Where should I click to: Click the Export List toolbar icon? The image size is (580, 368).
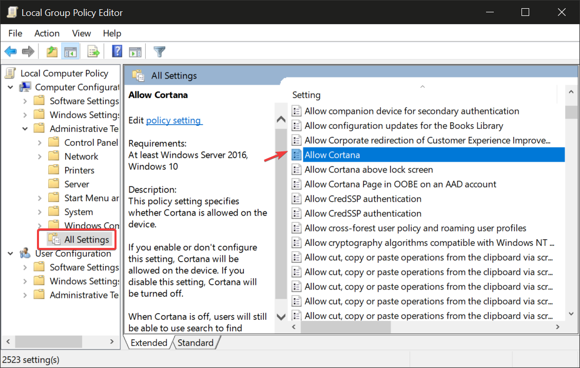tap(93, 51)
